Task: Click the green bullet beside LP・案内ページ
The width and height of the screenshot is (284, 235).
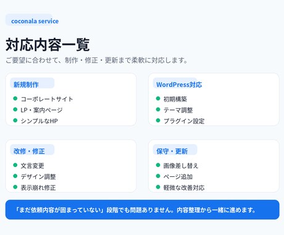Action: pos(15,109)
